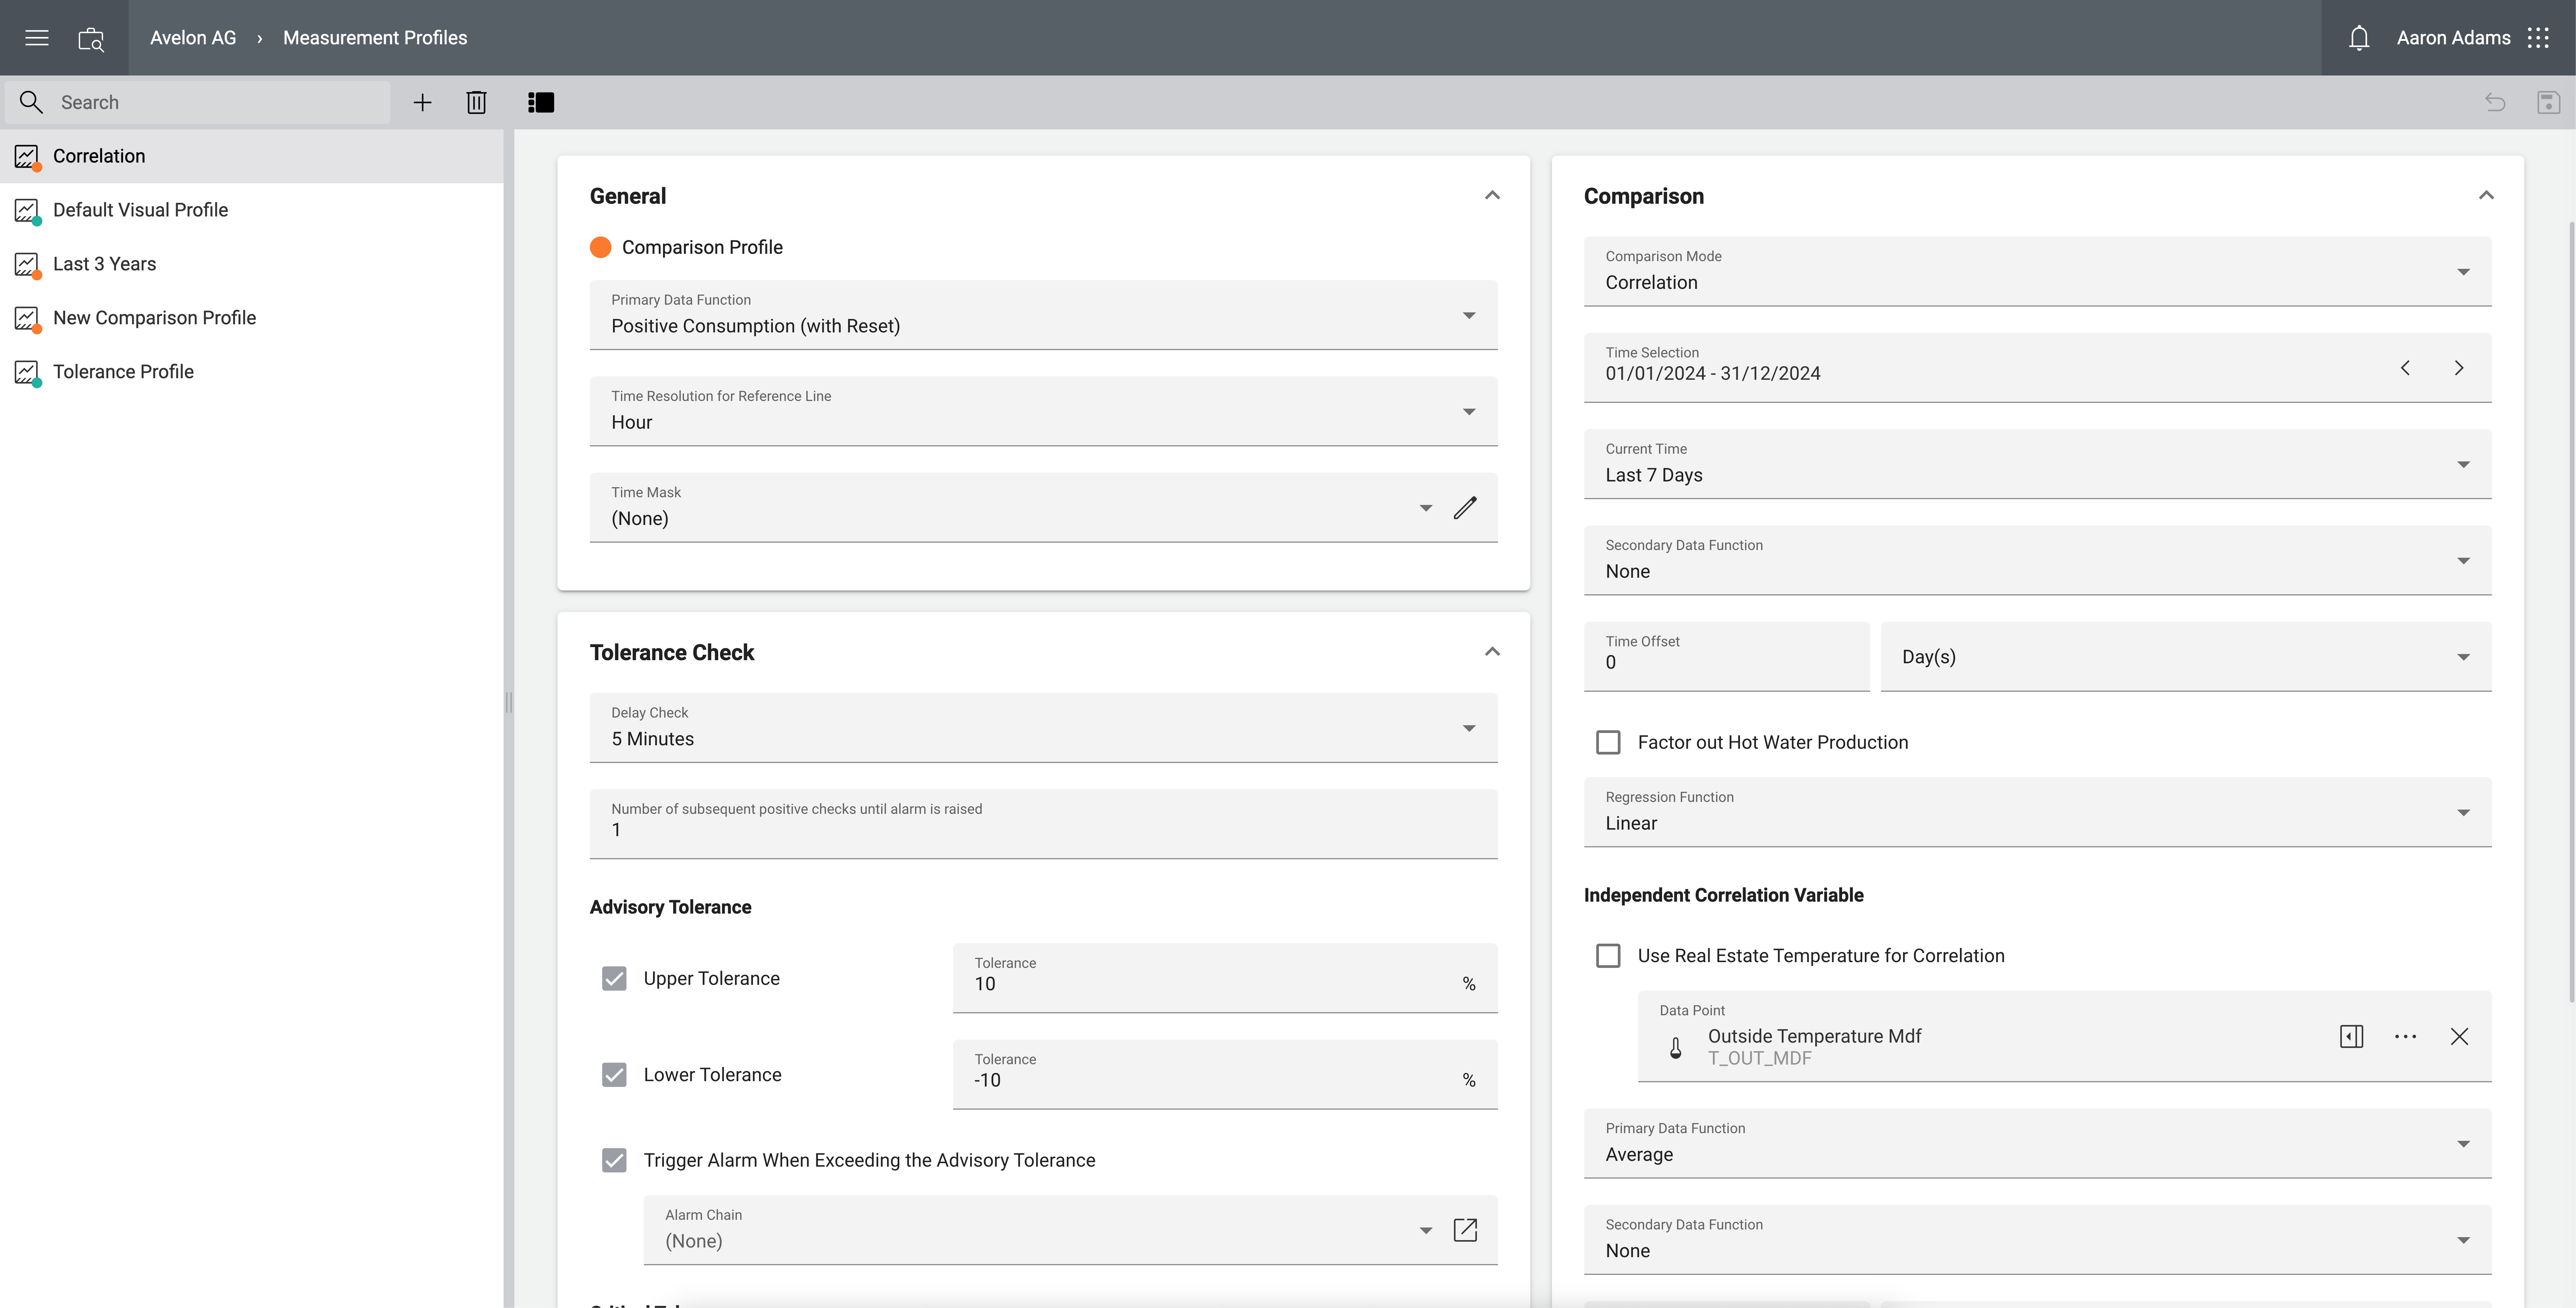Toggle the side panel layout icon
Screen dimensions: 2576x1308
pos(541,102)
